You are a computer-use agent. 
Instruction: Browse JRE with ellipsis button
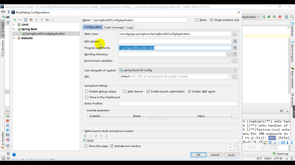pos(235,77)
